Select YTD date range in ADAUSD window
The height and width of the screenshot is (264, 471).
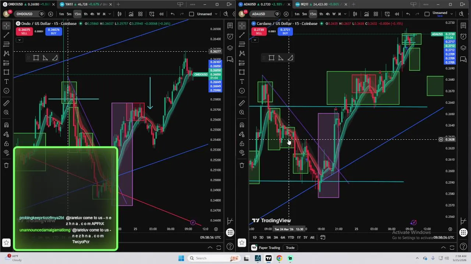(291, 238)
